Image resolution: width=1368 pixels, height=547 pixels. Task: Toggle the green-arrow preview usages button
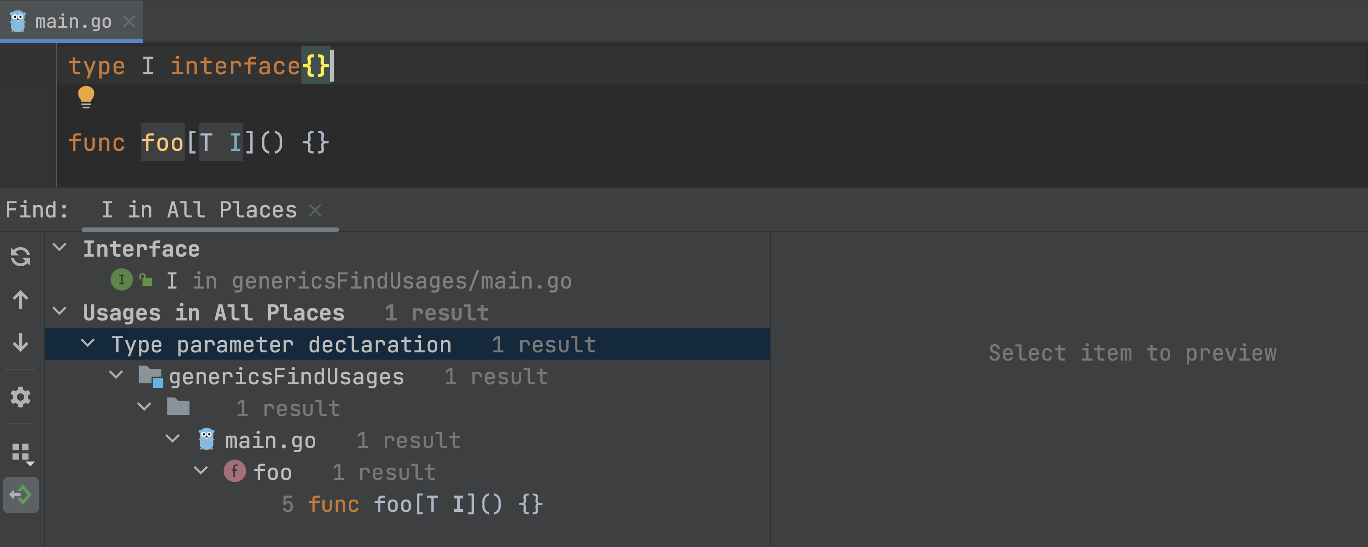(21, 495)
